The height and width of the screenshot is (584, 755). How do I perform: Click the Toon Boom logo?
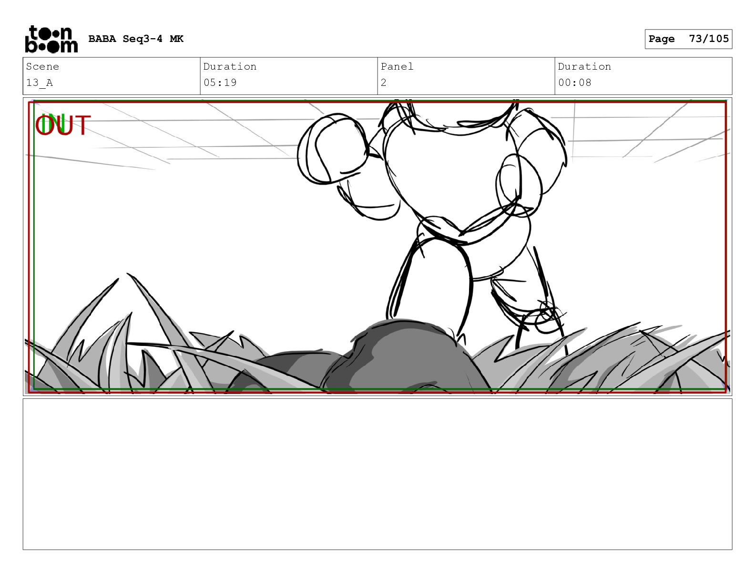(51, 39)
